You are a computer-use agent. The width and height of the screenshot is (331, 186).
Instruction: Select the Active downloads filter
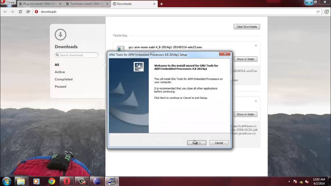click(60, 72)
